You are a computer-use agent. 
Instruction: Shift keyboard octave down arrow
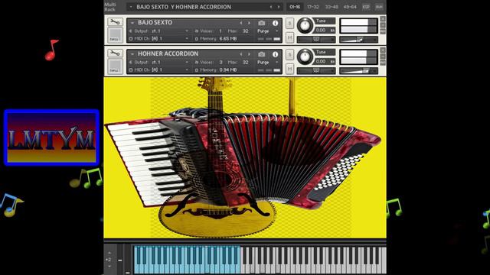[109, 267]
